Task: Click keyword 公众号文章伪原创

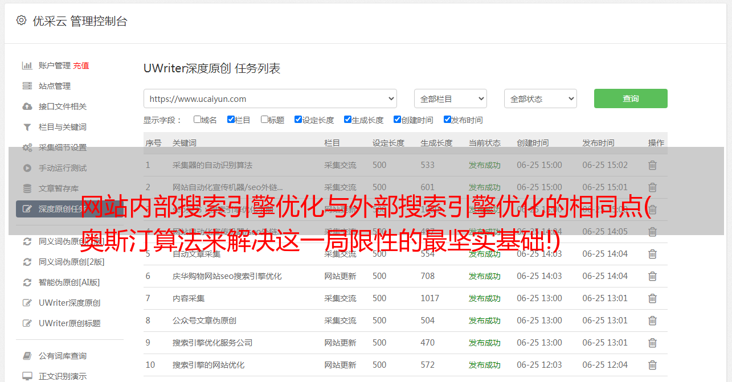Action: point(205,321)
